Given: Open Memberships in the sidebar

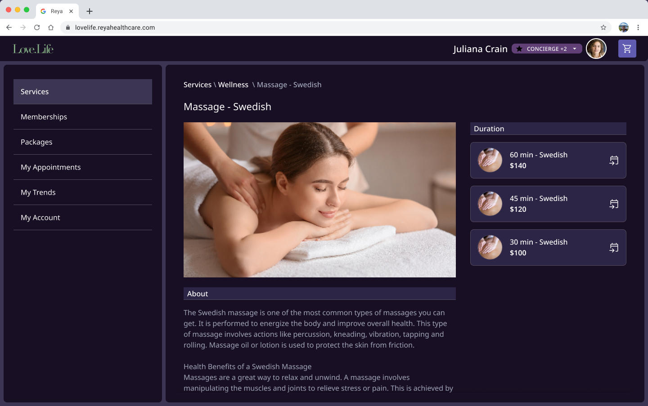Looking at the screenshot, I should click(44, 117).
